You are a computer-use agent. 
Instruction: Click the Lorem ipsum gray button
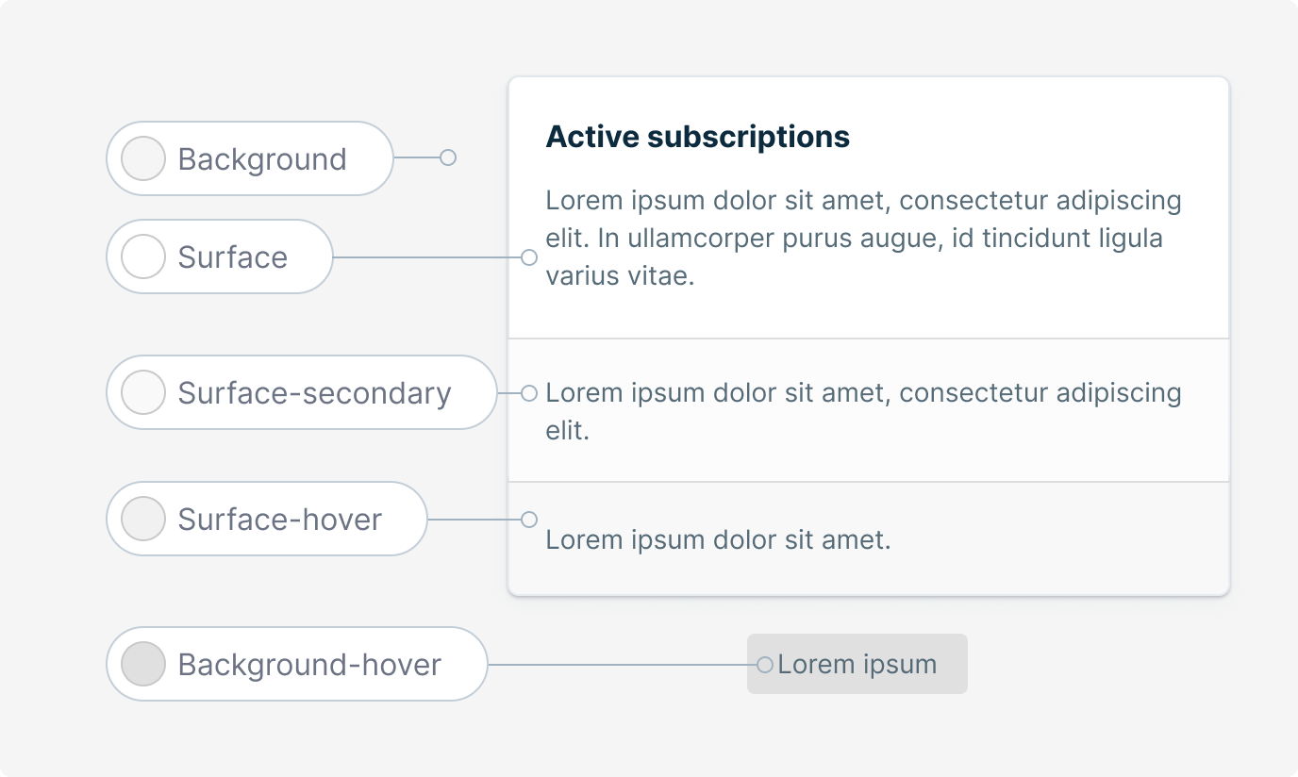point(857,664)
